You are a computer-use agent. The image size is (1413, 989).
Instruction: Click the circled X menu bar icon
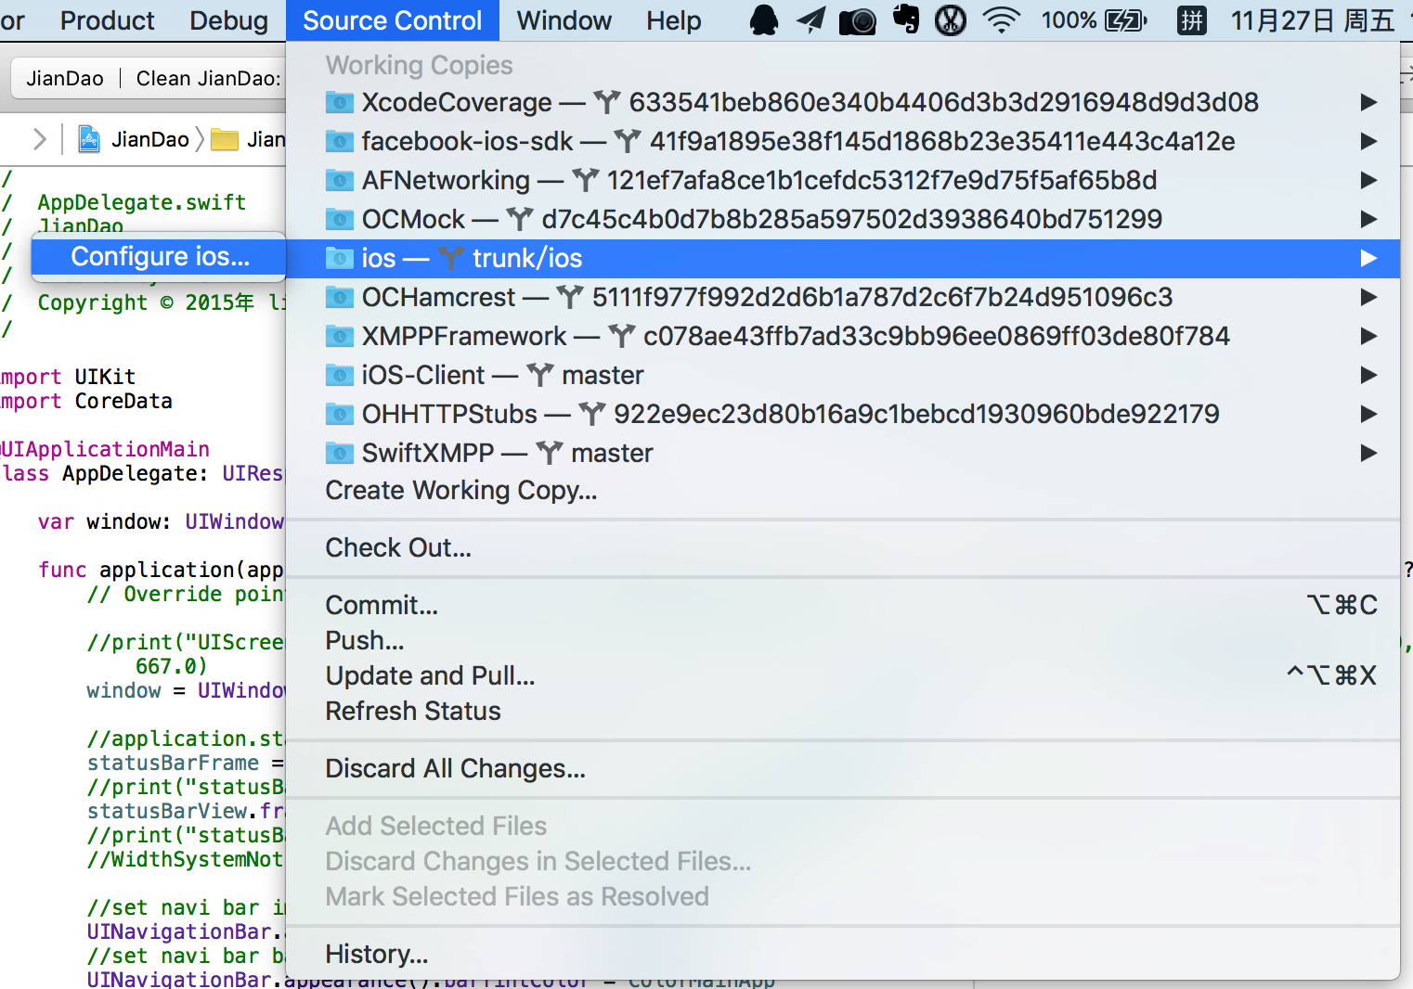[x=951, y=20]
